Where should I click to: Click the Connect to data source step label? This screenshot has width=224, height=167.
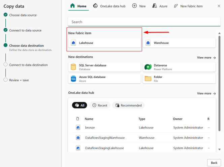[x=25, y=30]
